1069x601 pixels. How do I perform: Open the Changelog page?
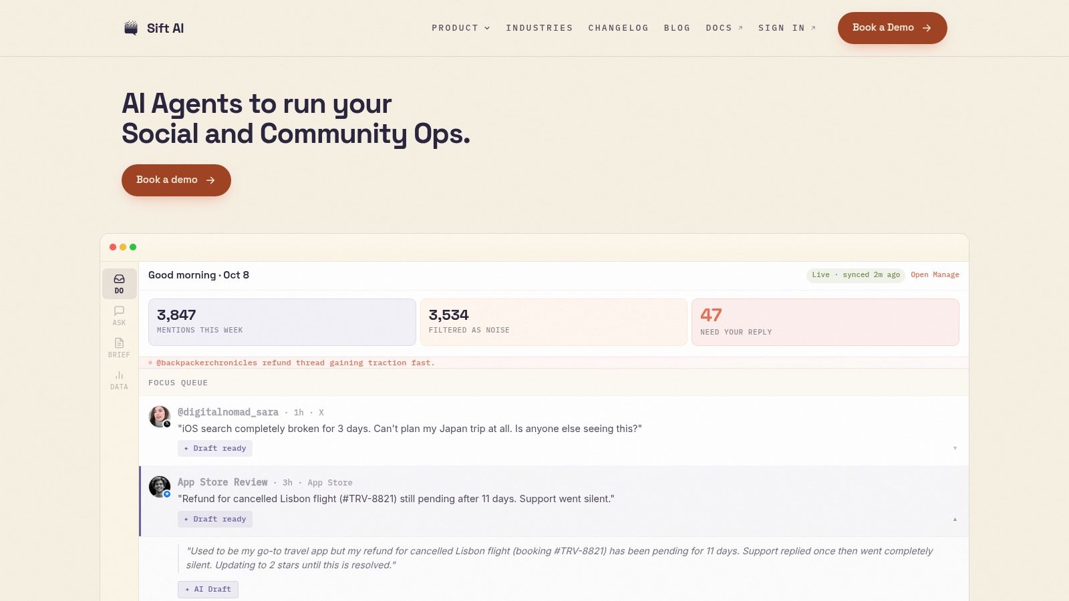coord(618,28)
